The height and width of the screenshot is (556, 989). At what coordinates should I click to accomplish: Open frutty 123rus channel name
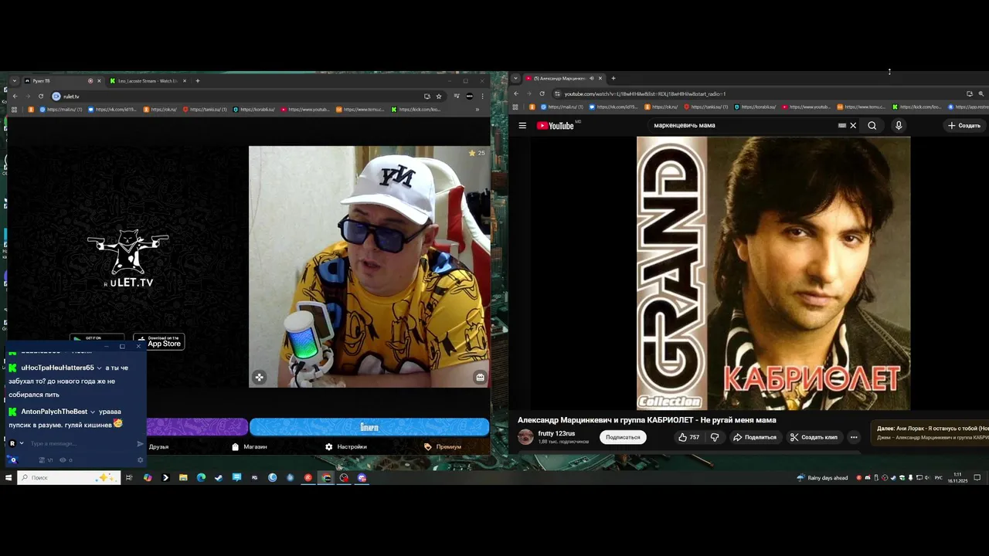556,433
